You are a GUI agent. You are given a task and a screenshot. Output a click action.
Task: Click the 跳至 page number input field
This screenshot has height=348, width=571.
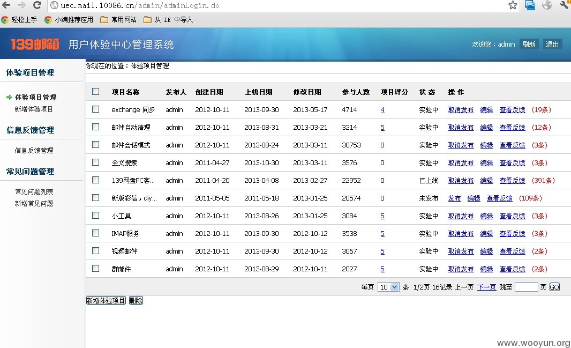(x=527, y=287)
